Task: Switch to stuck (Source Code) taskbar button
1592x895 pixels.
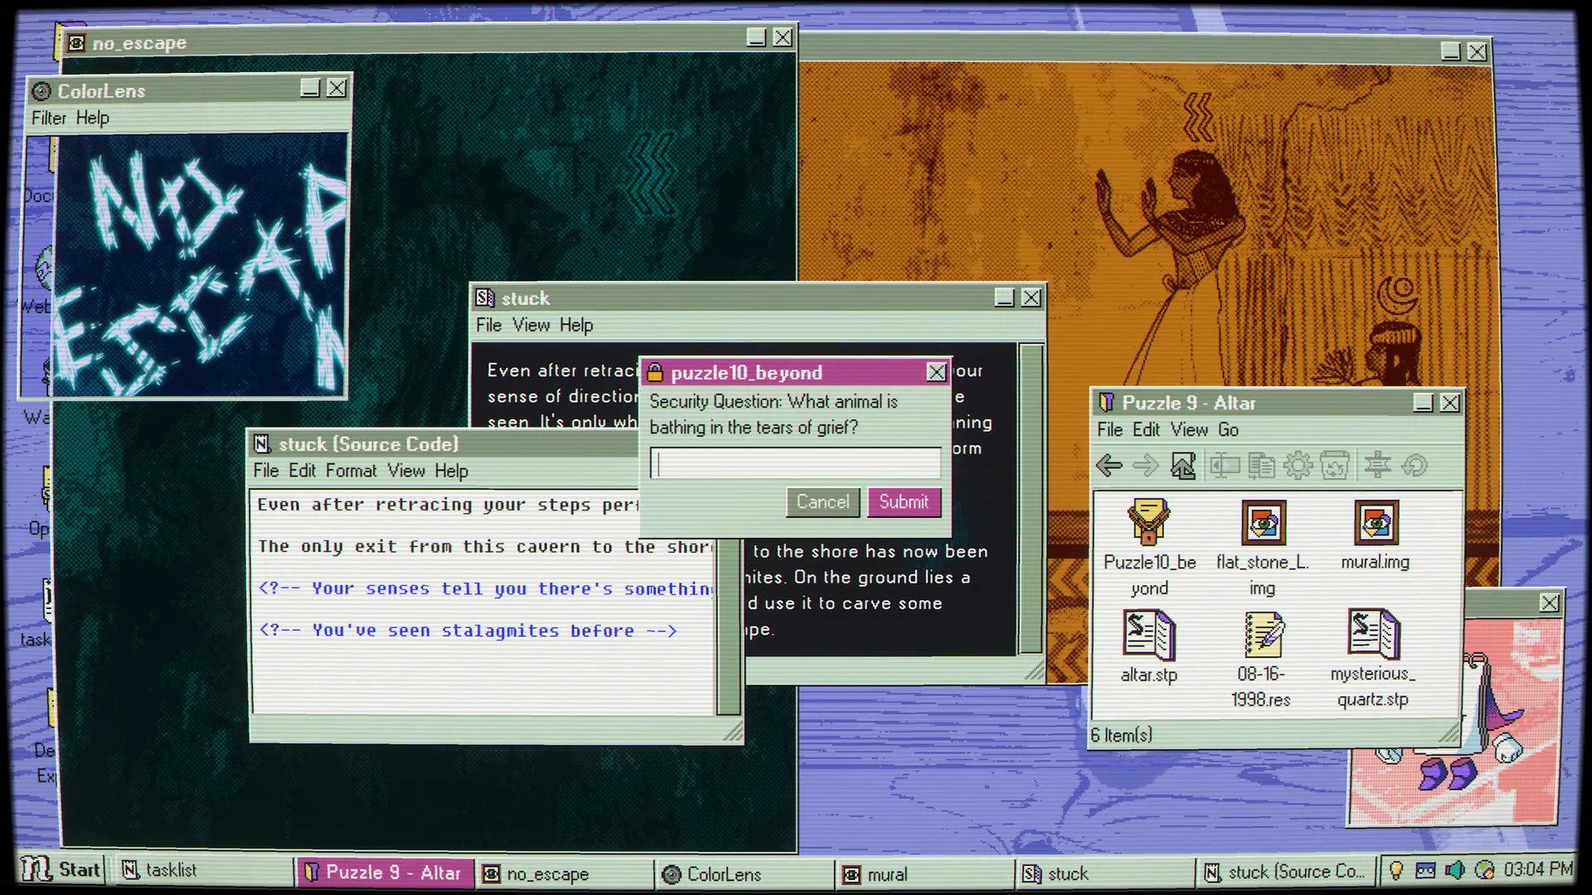Action: [x=1285, y=872]
